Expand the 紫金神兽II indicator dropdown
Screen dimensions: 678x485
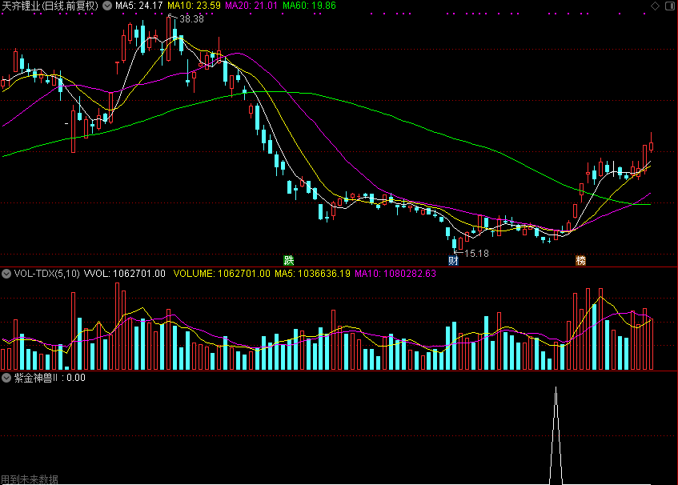(x=6, y=378)
